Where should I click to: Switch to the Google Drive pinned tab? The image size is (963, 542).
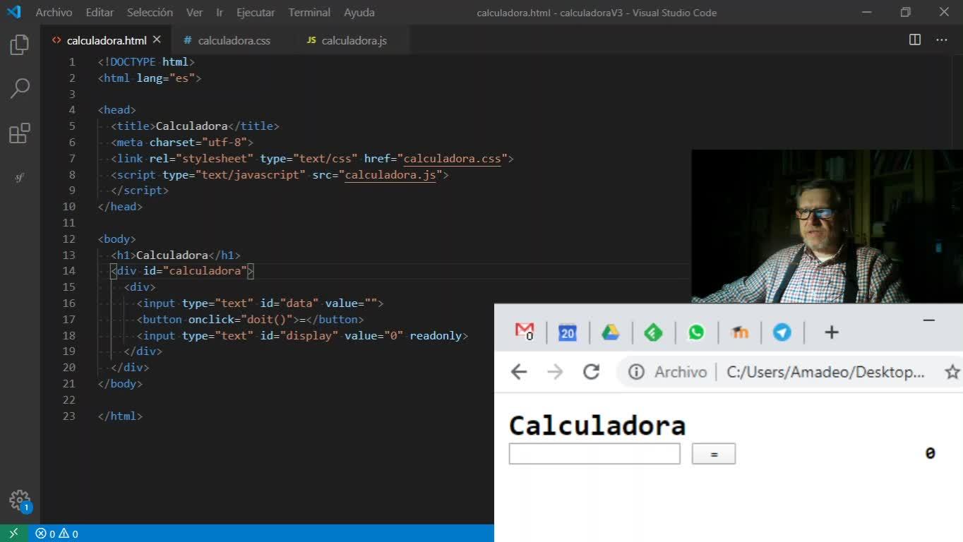pyautogui.click(x=611, y=332)
